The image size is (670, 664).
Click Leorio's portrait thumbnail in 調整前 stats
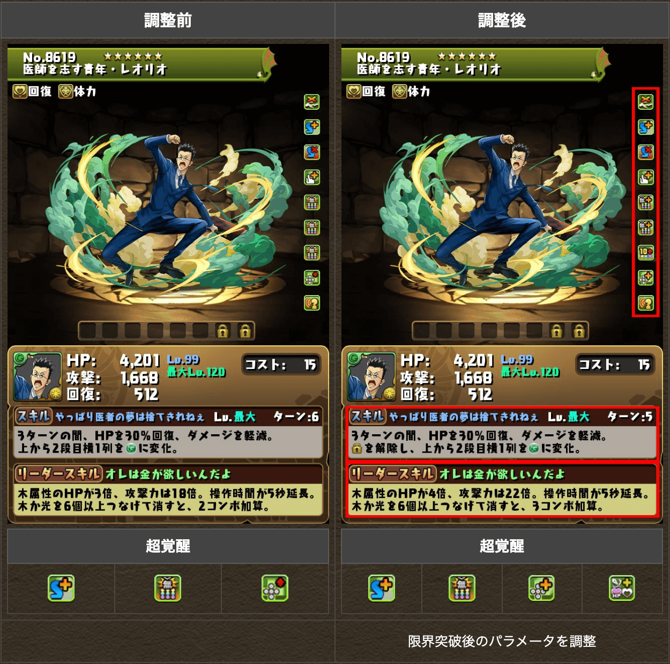pyautogui.click(x=37, y=376)
